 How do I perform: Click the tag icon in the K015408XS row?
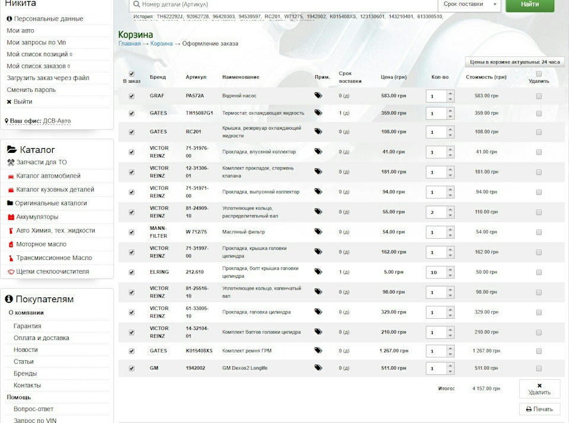click(318, 351)
